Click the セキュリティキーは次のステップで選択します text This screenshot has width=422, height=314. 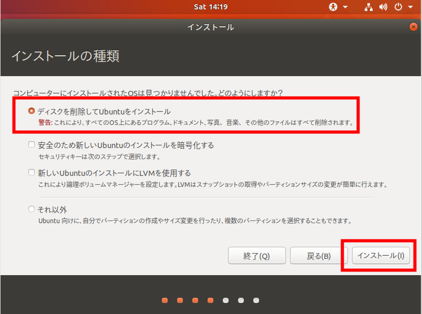(99, 156)
